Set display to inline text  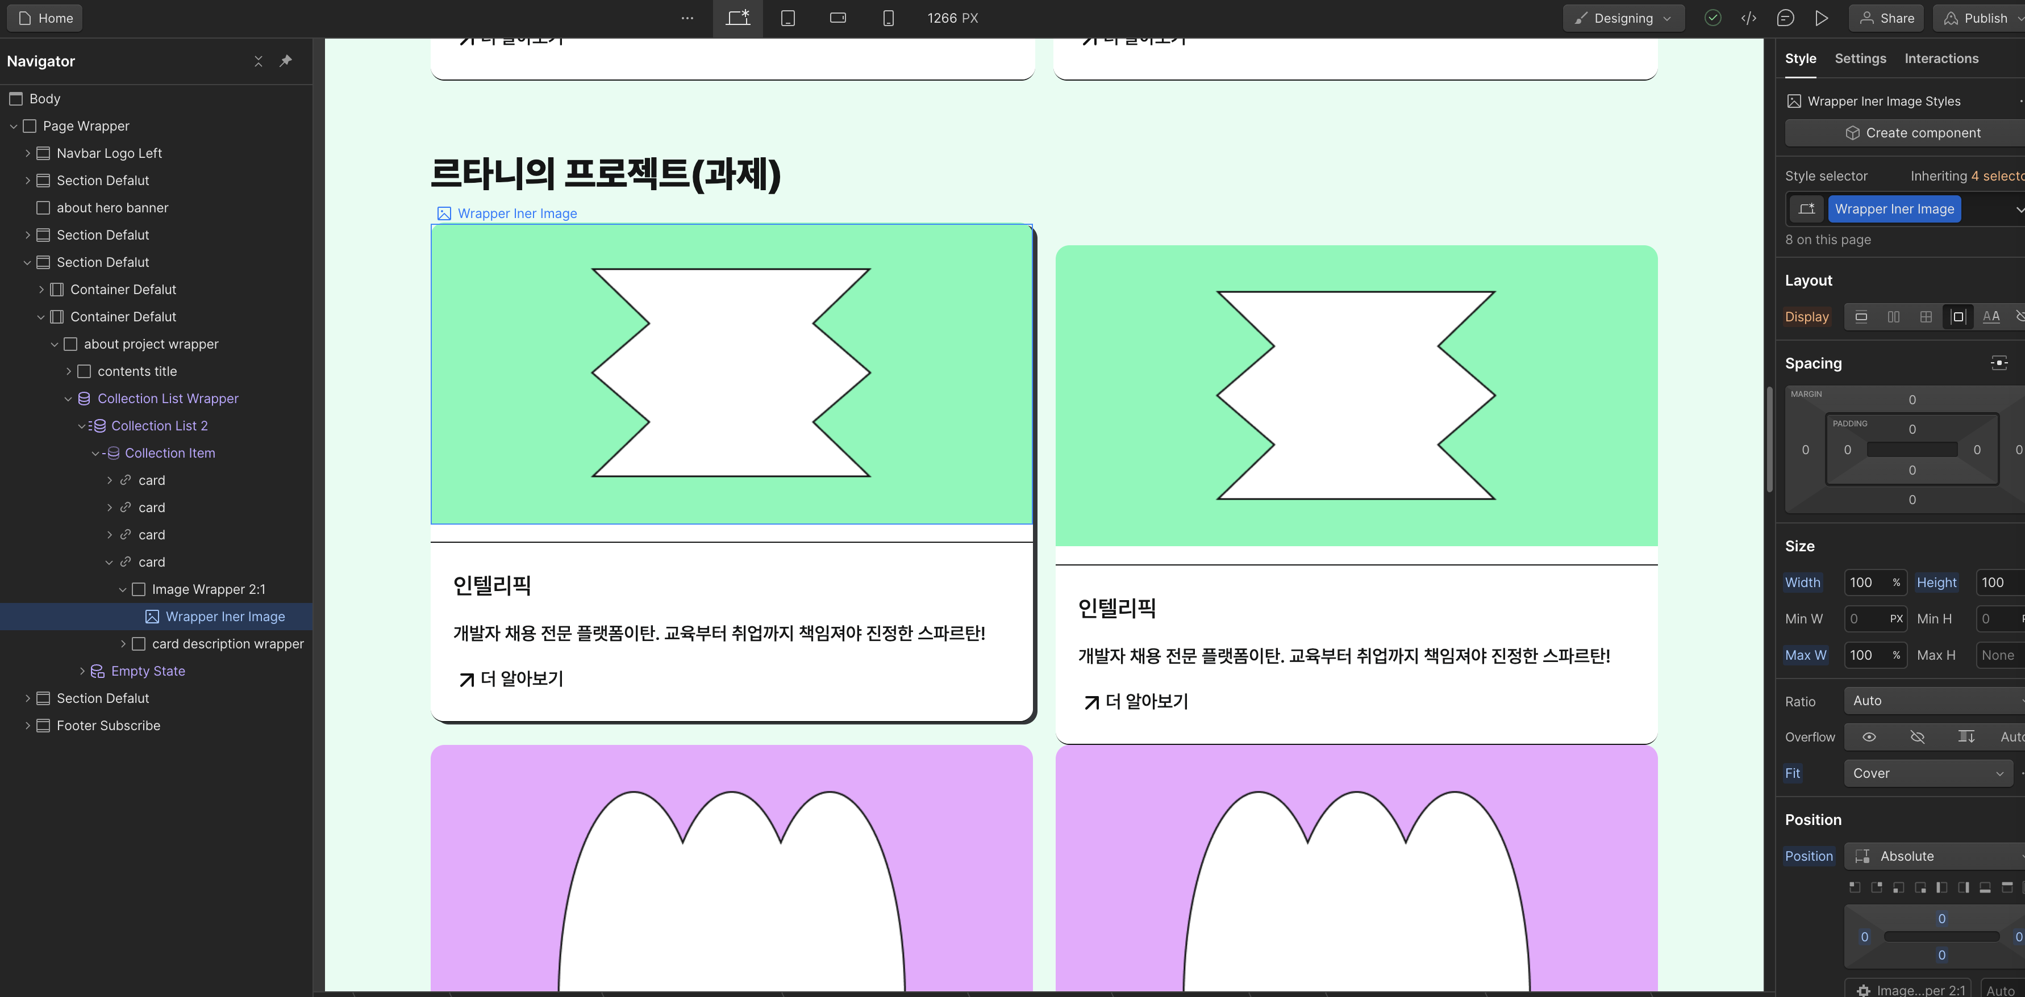(1991, 317)
